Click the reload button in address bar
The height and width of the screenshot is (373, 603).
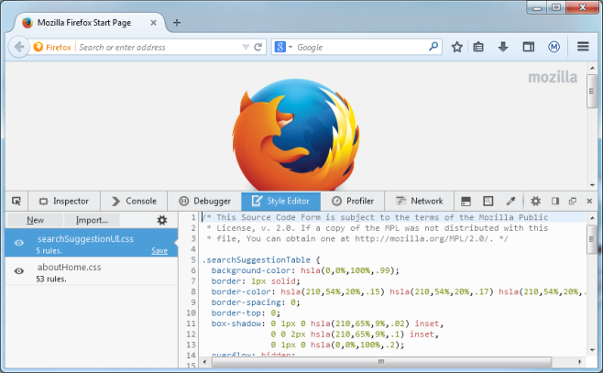[x=258, y=47]
